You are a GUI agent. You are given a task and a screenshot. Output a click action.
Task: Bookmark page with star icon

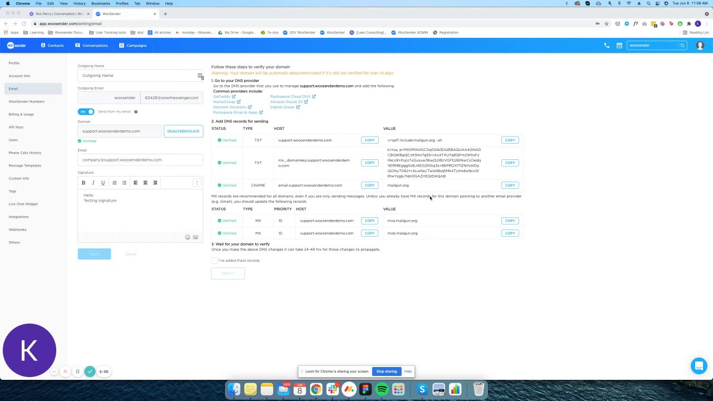607,23
